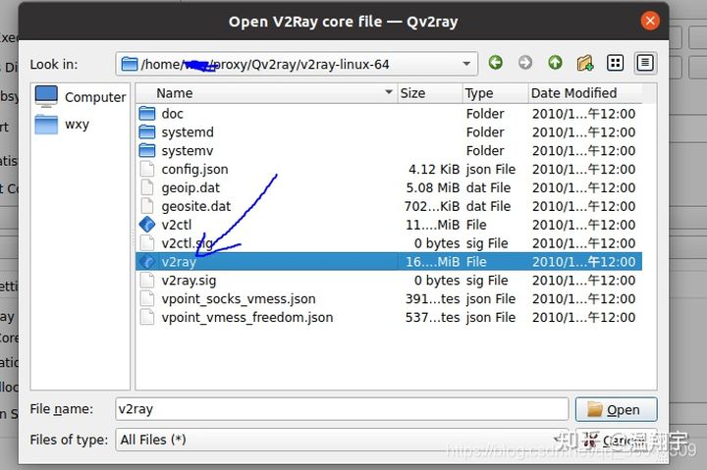Go back with the green left arrow
The image size is (707, 470).
[496, 63]
